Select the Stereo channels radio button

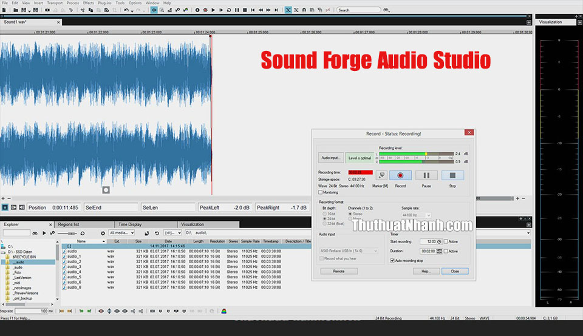click(350, 214)
